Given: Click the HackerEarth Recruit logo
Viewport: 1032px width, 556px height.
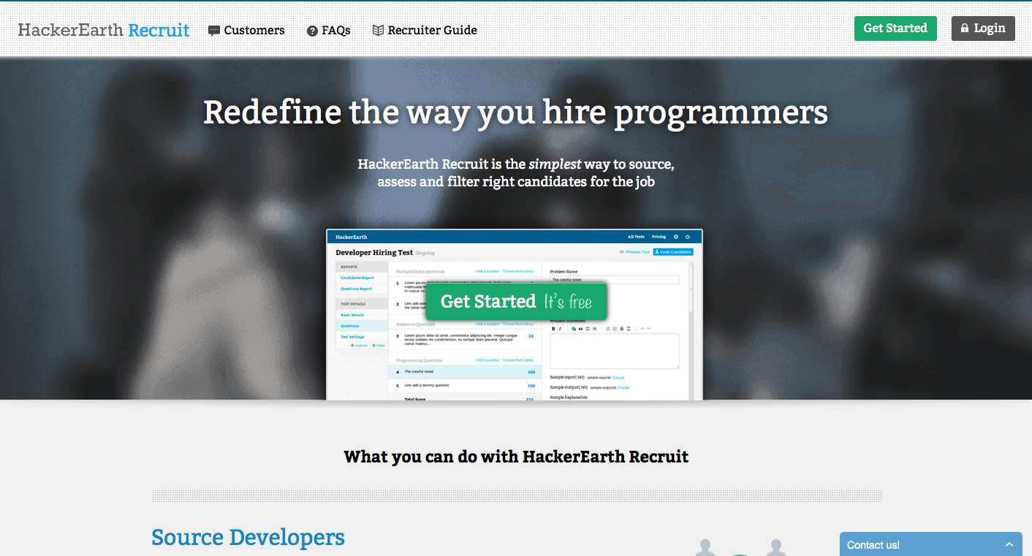Looking at the screenshot, I should click(104, 30).
